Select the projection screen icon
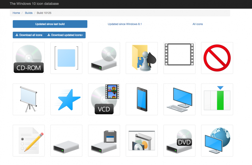 (29, 99)
